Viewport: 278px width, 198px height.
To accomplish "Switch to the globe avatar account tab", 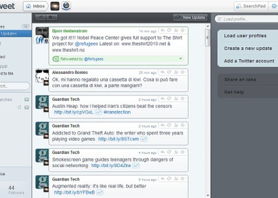I will pos(66,6).
